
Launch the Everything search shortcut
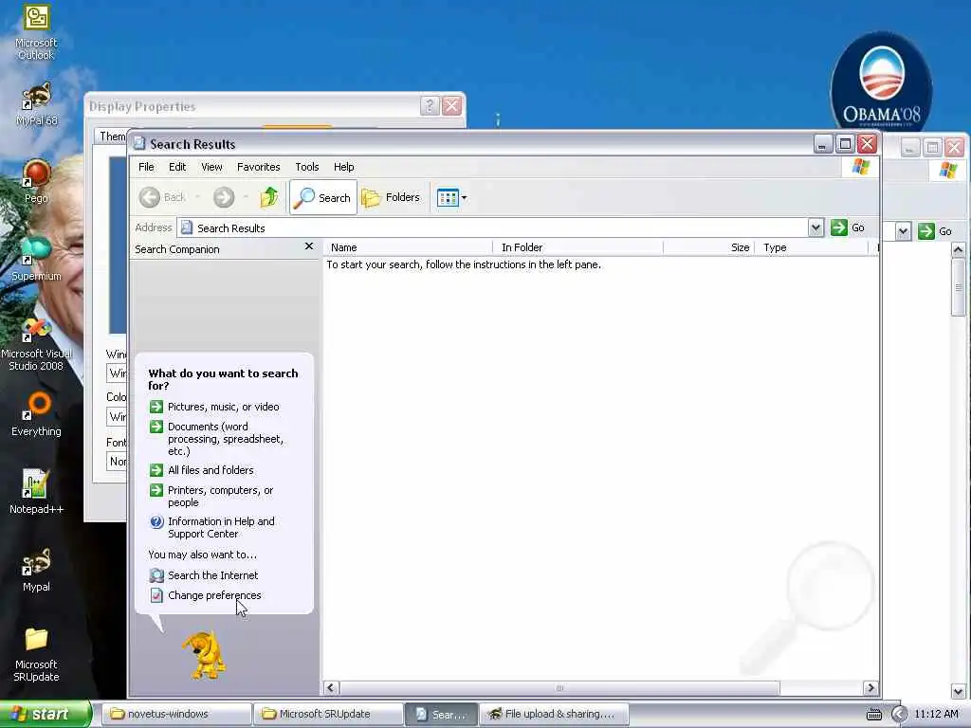(36, 414)
